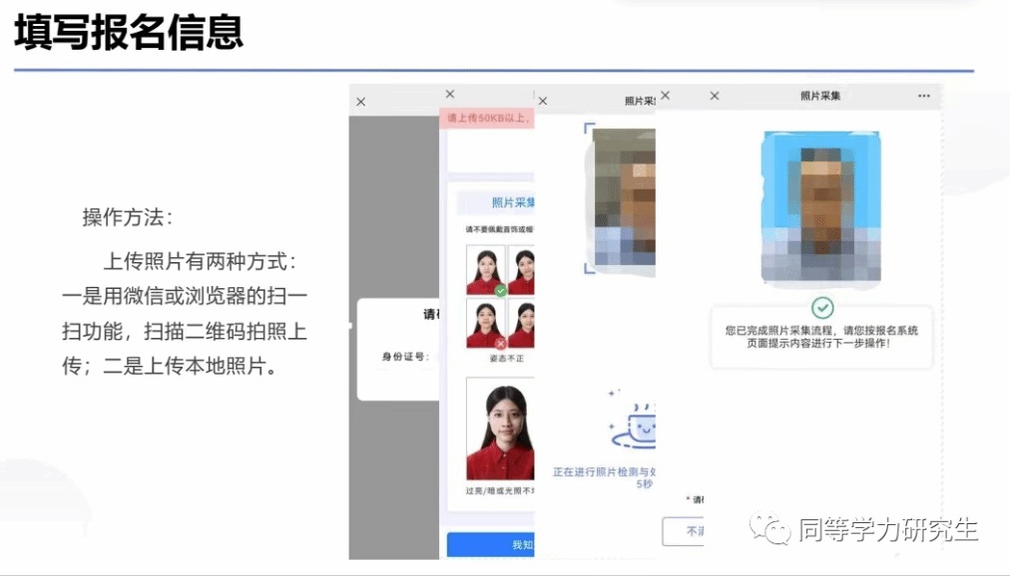Click the green success checkmark icon
Image resolution: width=1010 pixels, height=576 pixels.
tap(821, 308)
